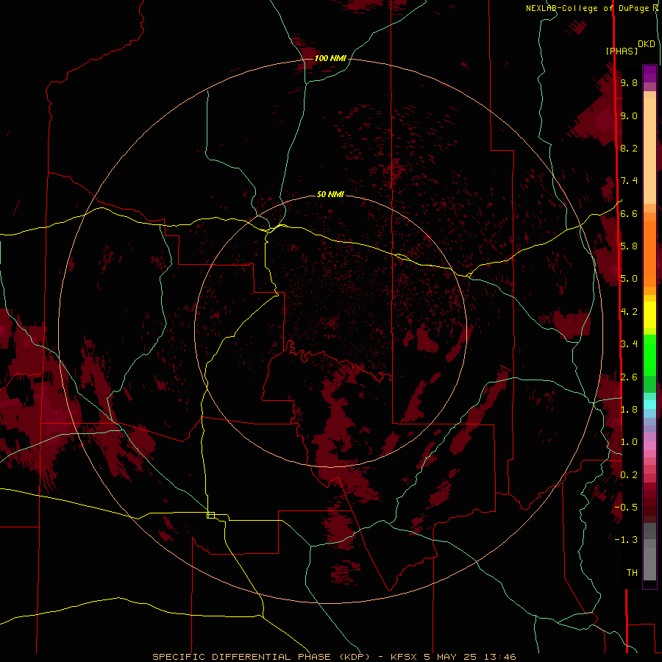
Task: Click the "50 NMI" range ring label
Action: coord(330,194)
